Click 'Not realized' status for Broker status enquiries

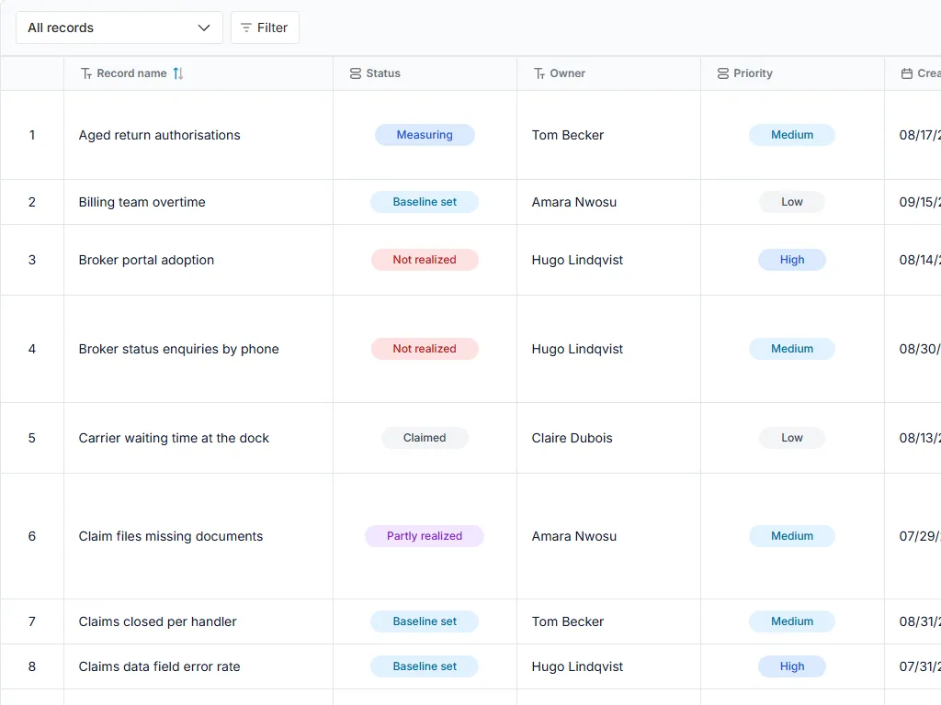tap(425, 349)
